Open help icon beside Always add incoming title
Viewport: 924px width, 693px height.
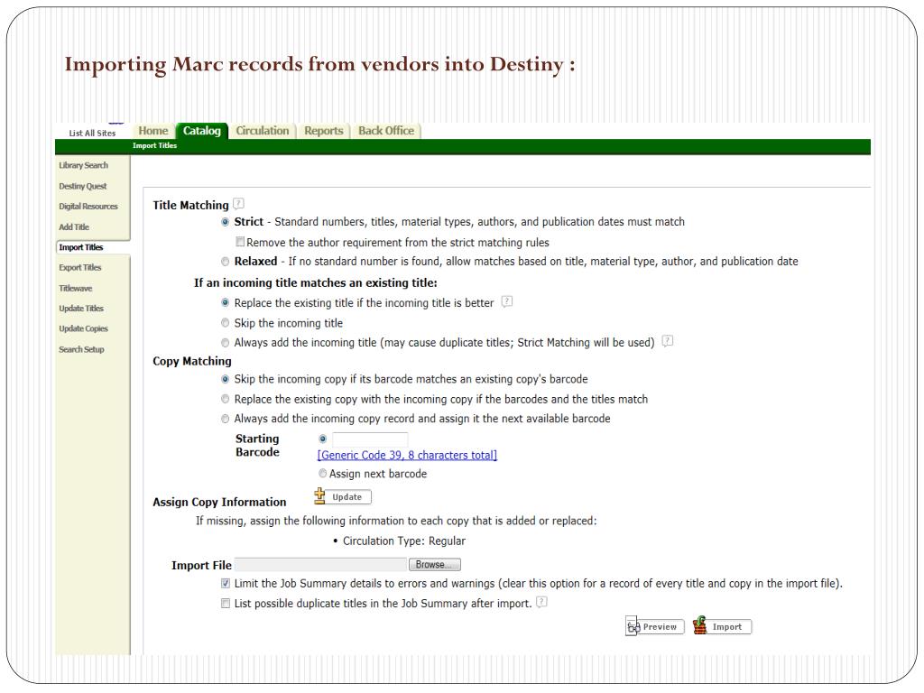[667, 340]
